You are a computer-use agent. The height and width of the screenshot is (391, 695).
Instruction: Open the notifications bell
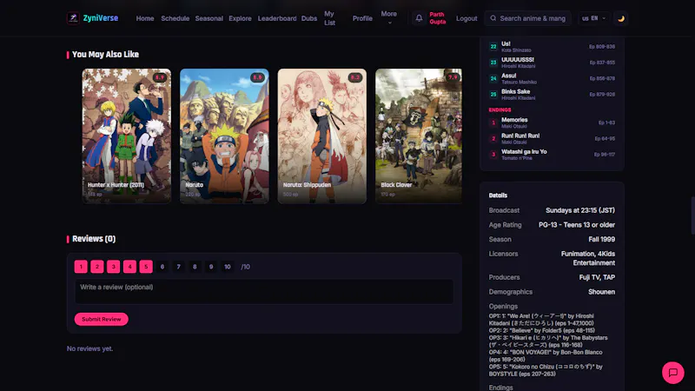[x=419, y=18]
